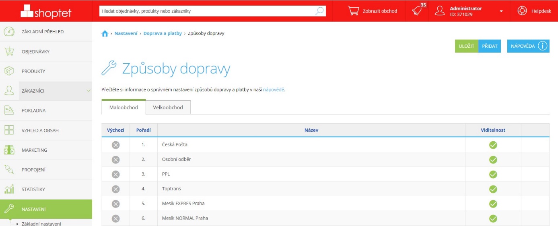The image size is (558, 226).
Task: Switch to the Velkoobchod tab
Action: [x=168, y=108]
